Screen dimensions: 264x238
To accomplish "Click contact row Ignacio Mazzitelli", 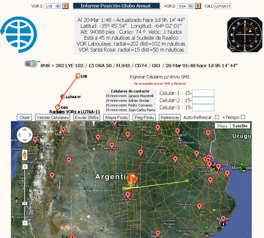I will coord(129,96).
